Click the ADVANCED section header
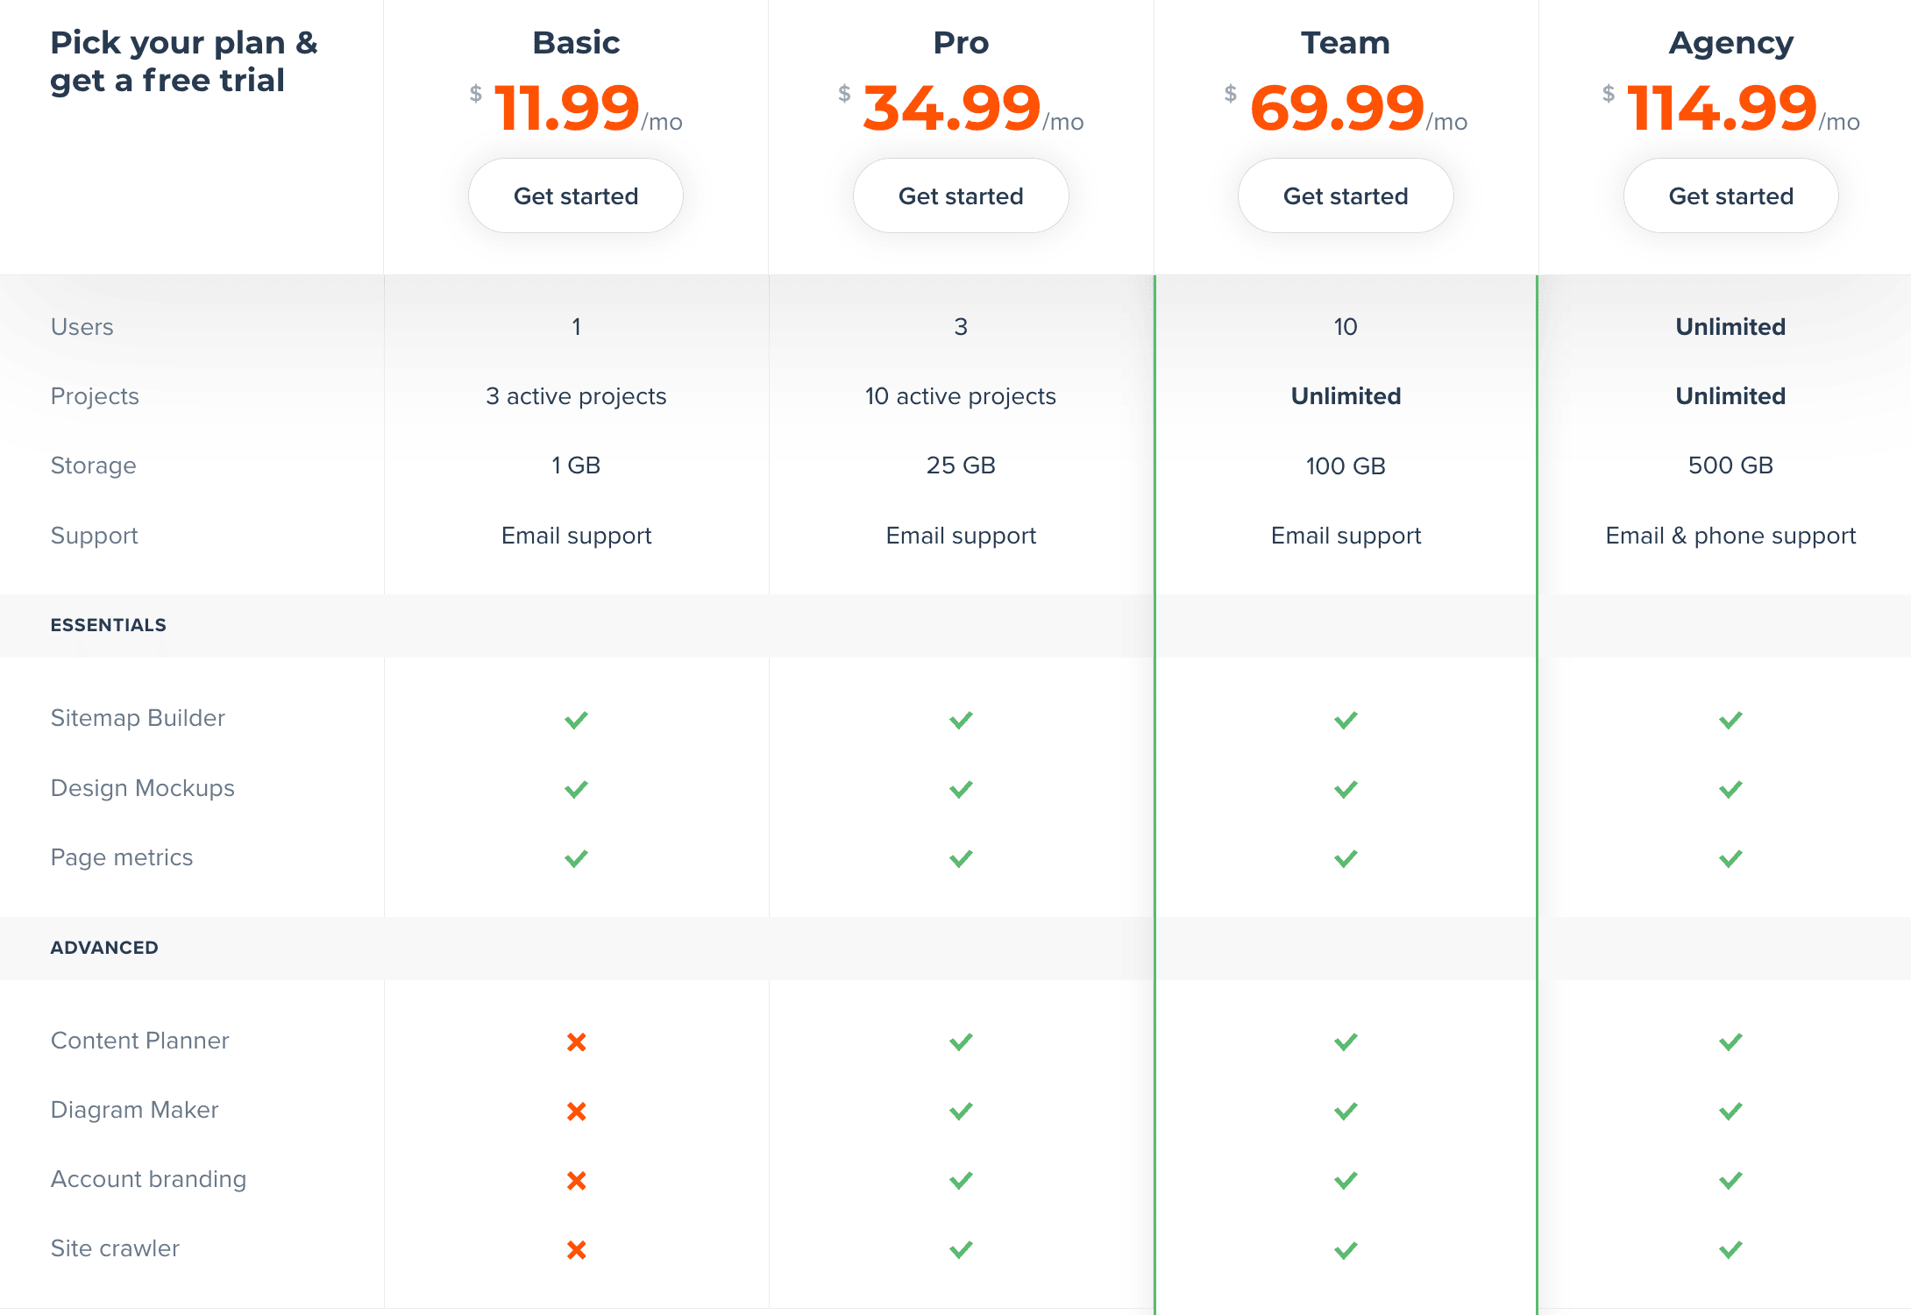The image size is (1911, 1315). pos(104,948)
